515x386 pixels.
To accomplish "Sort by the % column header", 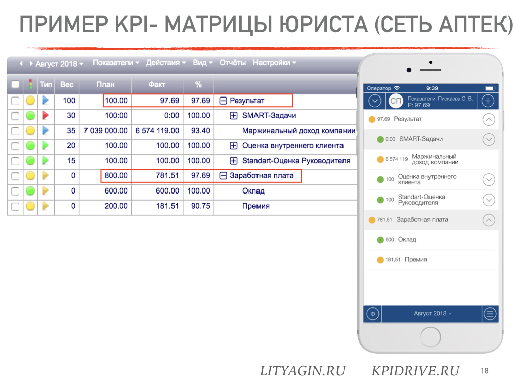I will pos(198,84).
